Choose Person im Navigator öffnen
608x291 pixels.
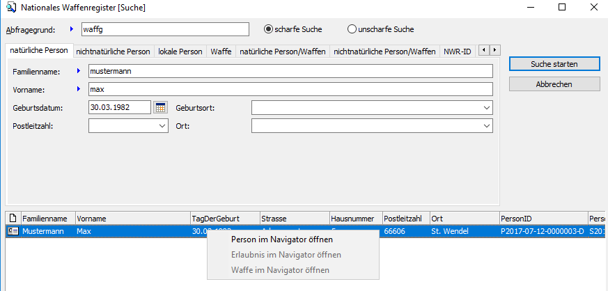tap(281, 239)
